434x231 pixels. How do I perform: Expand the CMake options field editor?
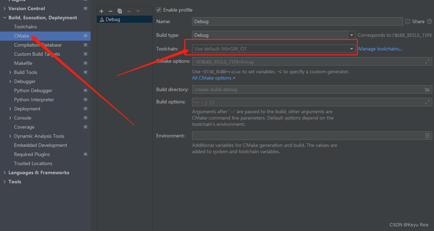[427, 61]
